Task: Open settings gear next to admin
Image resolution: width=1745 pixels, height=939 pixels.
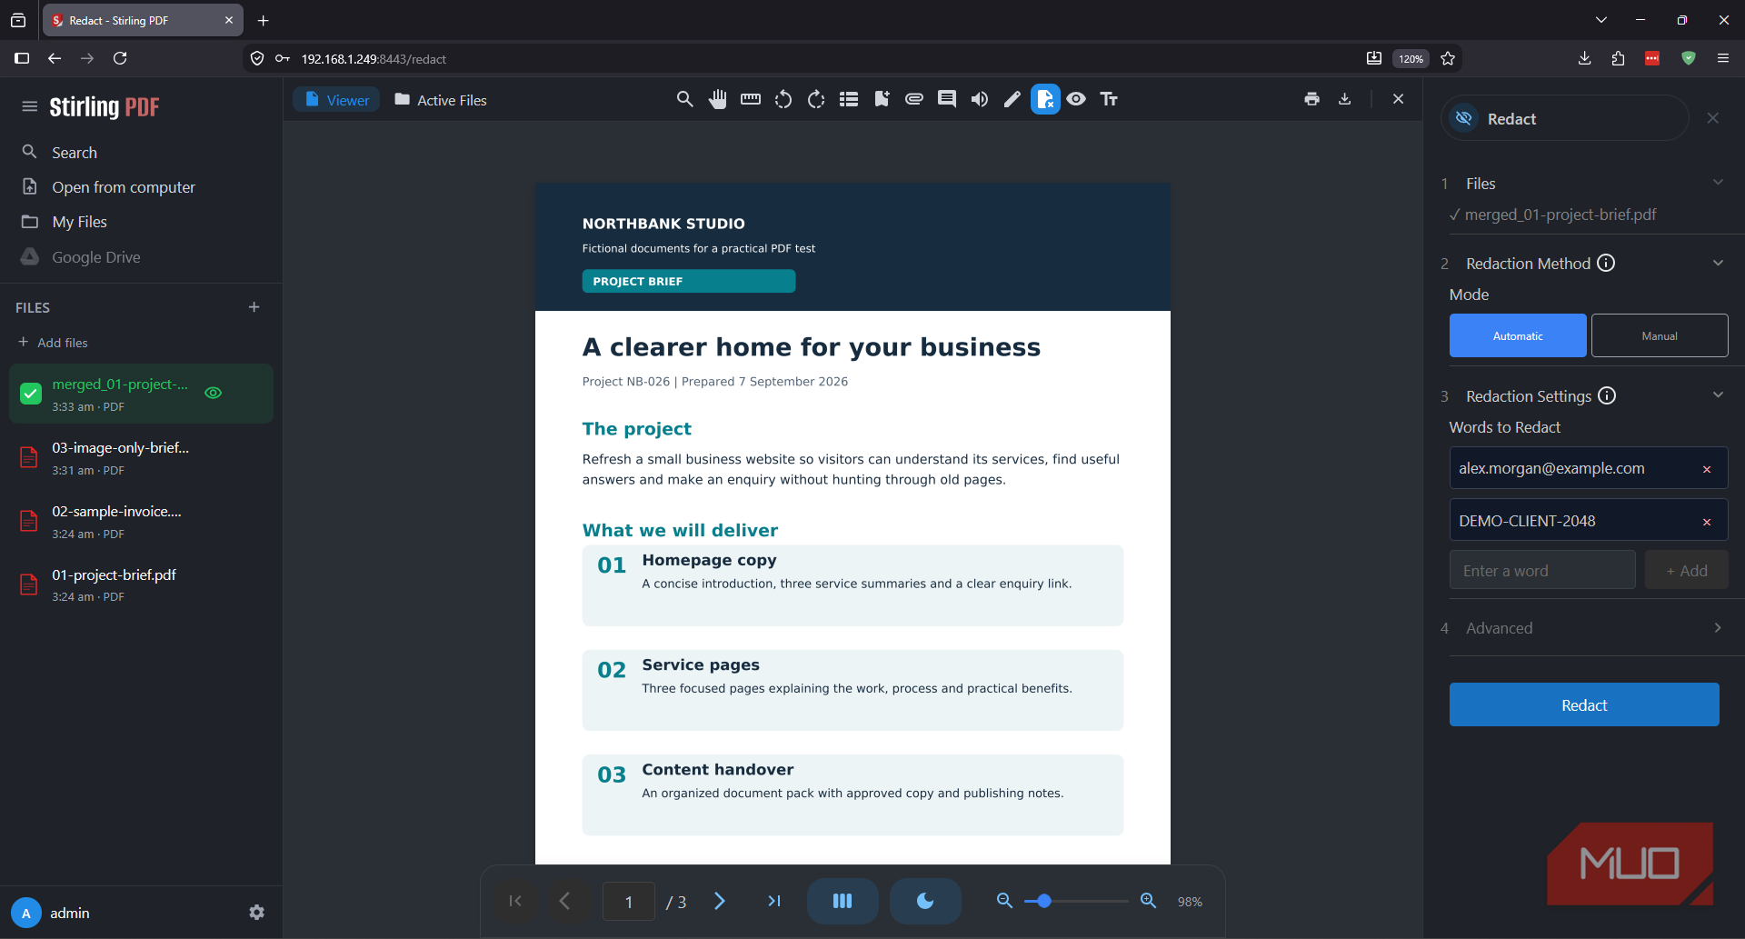Action: (257, 912)
